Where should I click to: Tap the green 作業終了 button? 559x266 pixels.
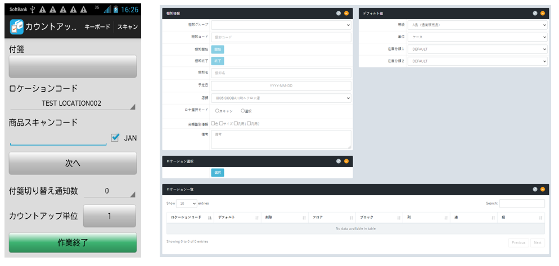pyautogui.click(x=73, y=243)
